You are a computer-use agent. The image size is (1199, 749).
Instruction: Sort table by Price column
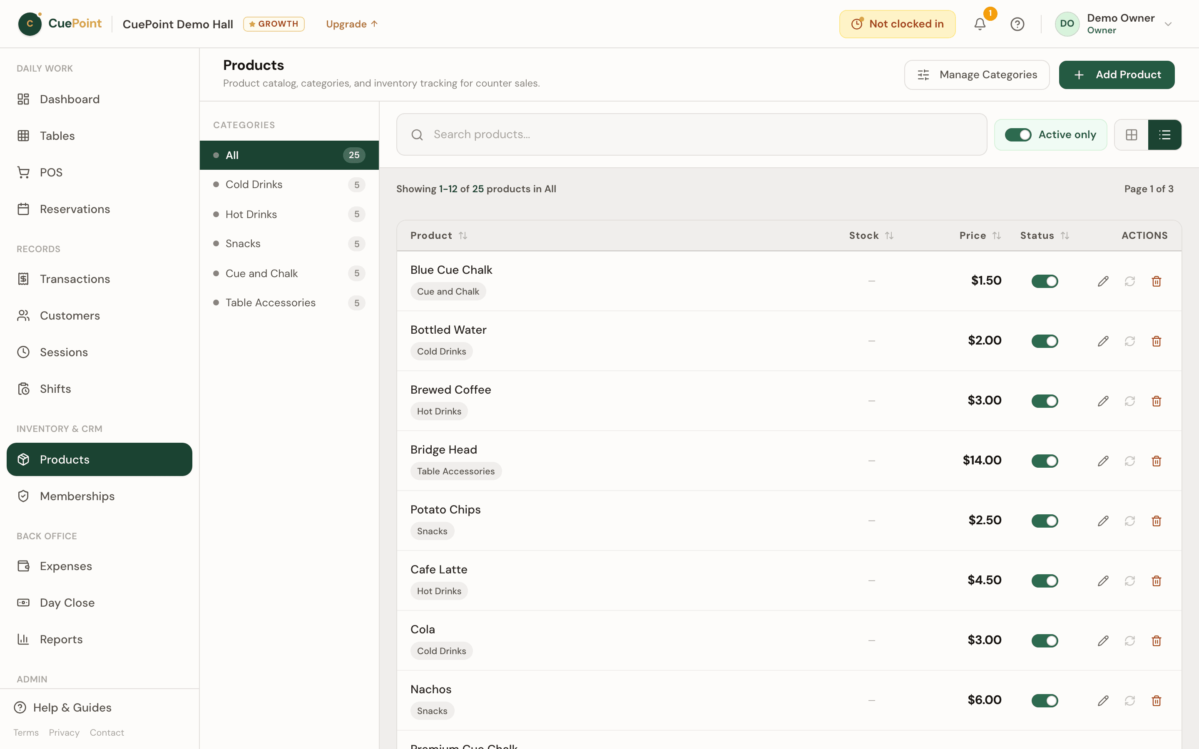[x=980, y=236]
